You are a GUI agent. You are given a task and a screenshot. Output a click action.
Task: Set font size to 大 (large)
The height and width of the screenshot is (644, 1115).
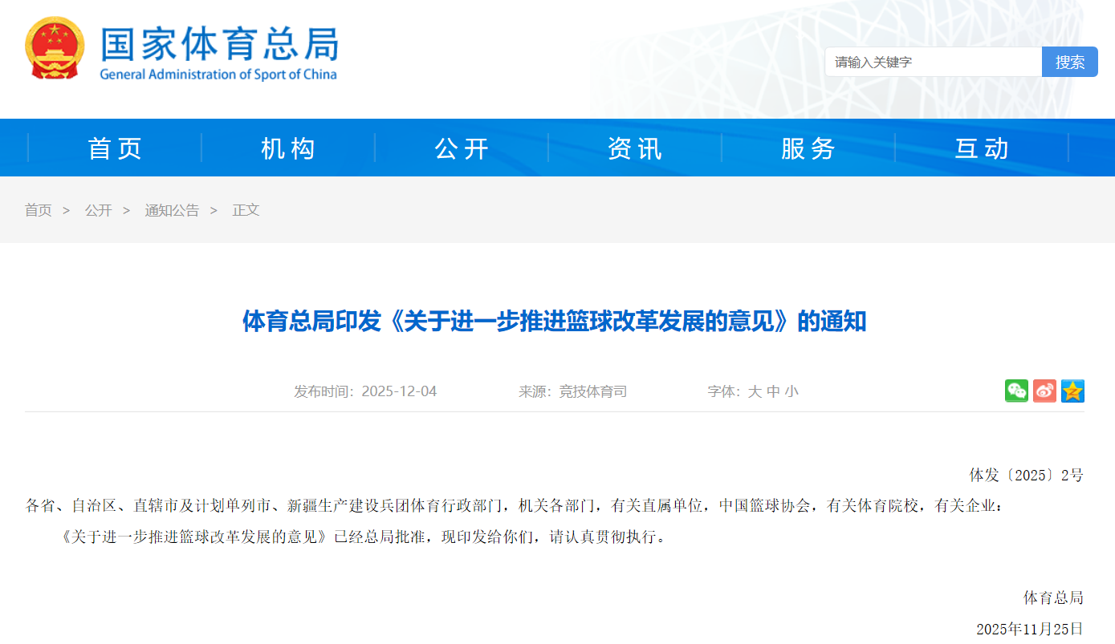pyautogui.click(x=755, y=391)
